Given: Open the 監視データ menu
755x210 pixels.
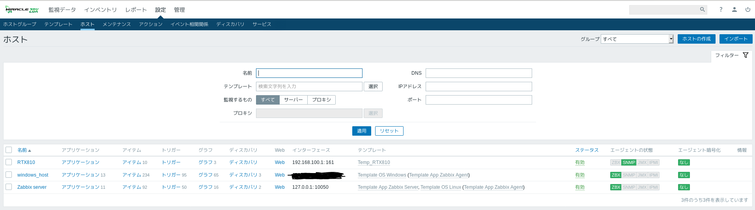Looking at the screenshot, I should point(62,10).
